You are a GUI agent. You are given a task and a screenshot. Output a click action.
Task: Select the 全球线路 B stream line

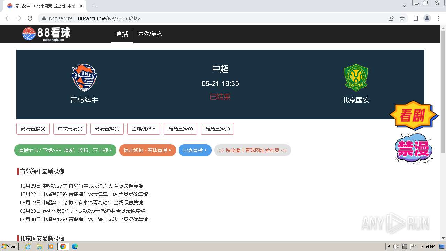tap(144, 129)
